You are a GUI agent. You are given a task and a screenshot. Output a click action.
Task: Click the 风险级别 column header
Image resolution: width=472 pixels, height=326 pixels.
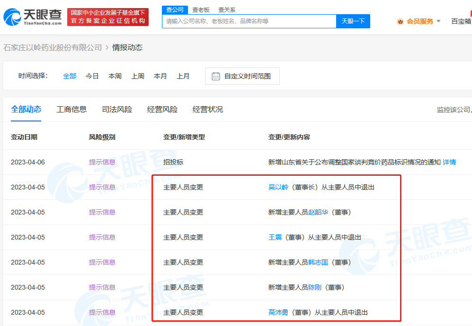click(x=102, y=137)
